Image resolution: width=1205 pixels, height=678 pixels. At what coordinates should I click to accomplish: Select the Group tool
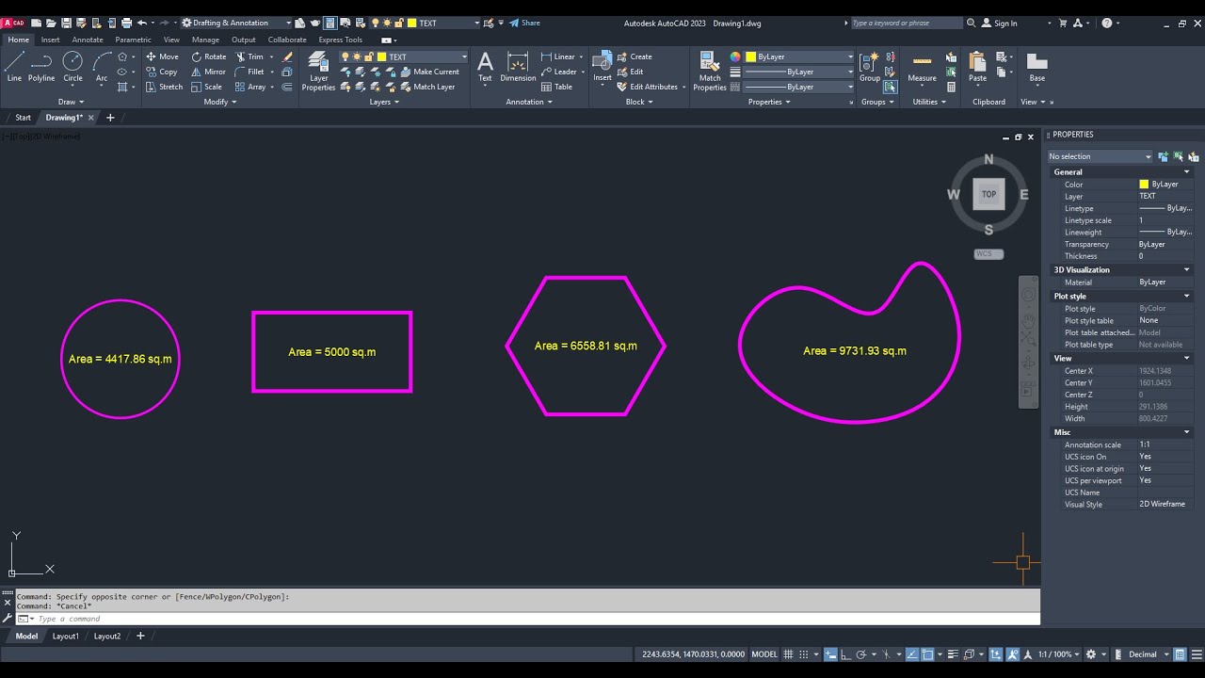pos(869,67)
